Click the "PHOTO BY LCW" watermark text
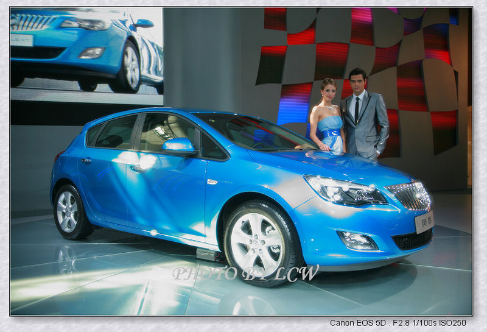The height and width of the screenshot is (332, 487). (245, 274)
